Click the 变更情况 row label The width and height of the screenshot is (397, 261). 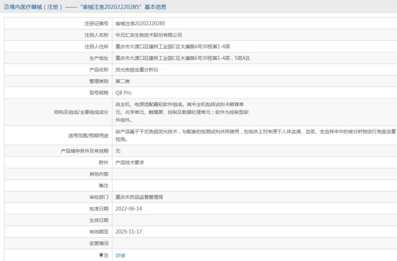pyautogui.click(x=99, y=243)
